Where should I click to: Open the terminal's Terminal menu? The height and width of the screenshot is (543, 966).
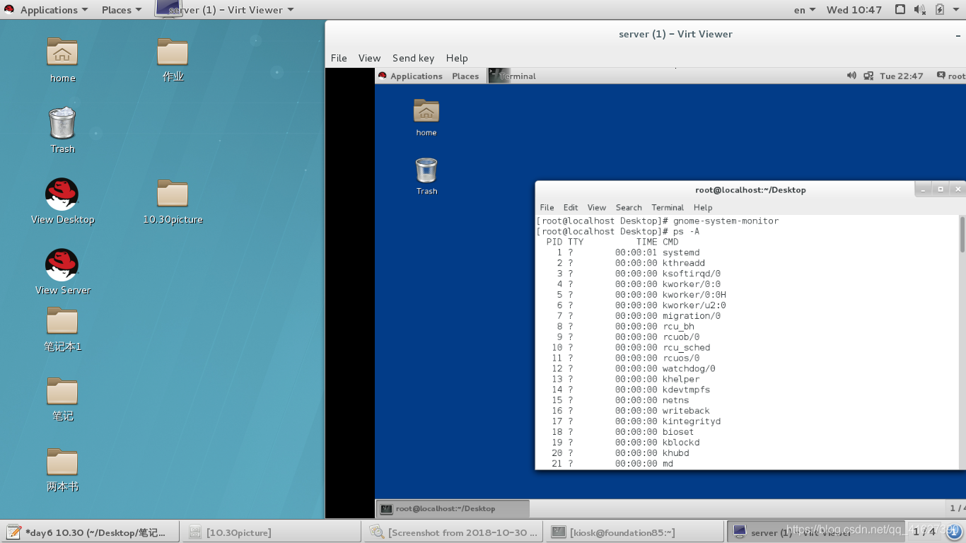click(x=668, y=207)
